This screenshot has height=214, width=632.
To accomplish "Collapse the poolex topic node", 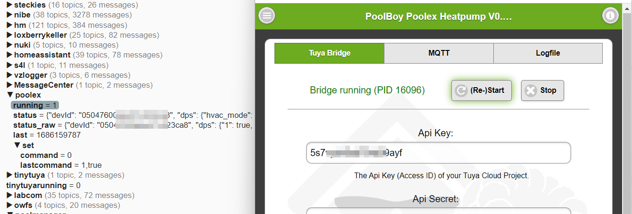I will [9, 95].
